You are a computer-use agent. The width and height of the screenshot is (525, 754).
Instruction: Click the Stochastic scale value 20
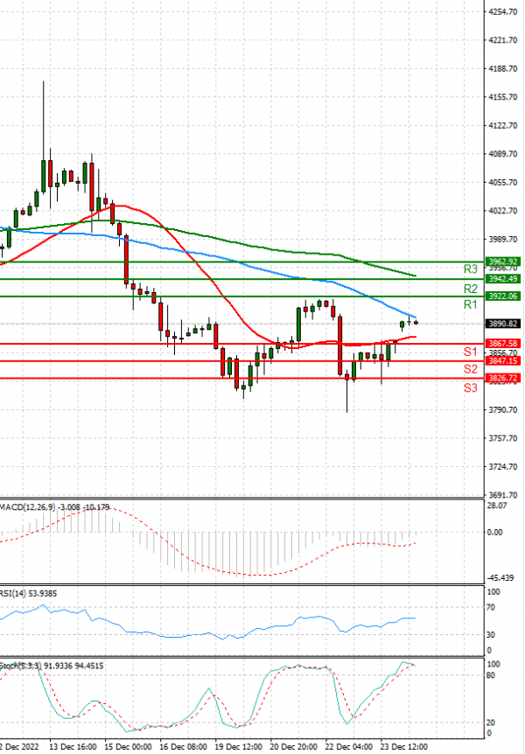pyautogui.click(x=490, y=723)
